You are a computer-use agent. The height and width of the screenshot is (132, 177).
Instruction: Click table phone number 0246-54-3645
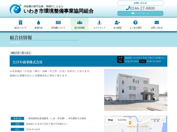click(x=33, y=129)
